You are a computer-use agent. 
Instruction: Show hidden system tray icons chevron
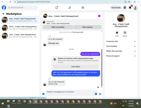(x=120, y=103)
